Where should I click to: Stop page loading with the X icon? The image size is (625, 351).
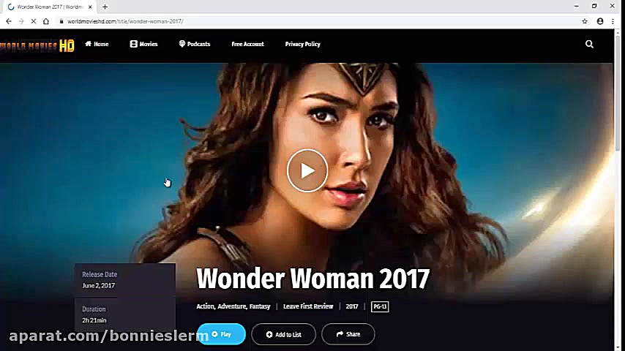(34, 21)
